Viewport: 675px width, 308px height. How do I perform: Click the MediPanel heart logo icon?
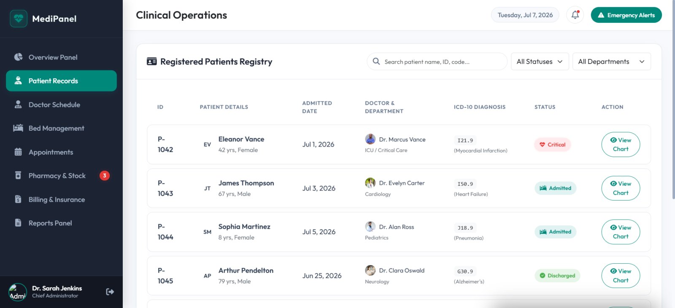pos(19,19)
